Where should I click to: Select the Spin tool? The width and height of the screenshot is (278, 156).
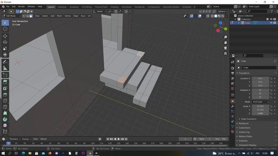(5, 119)
